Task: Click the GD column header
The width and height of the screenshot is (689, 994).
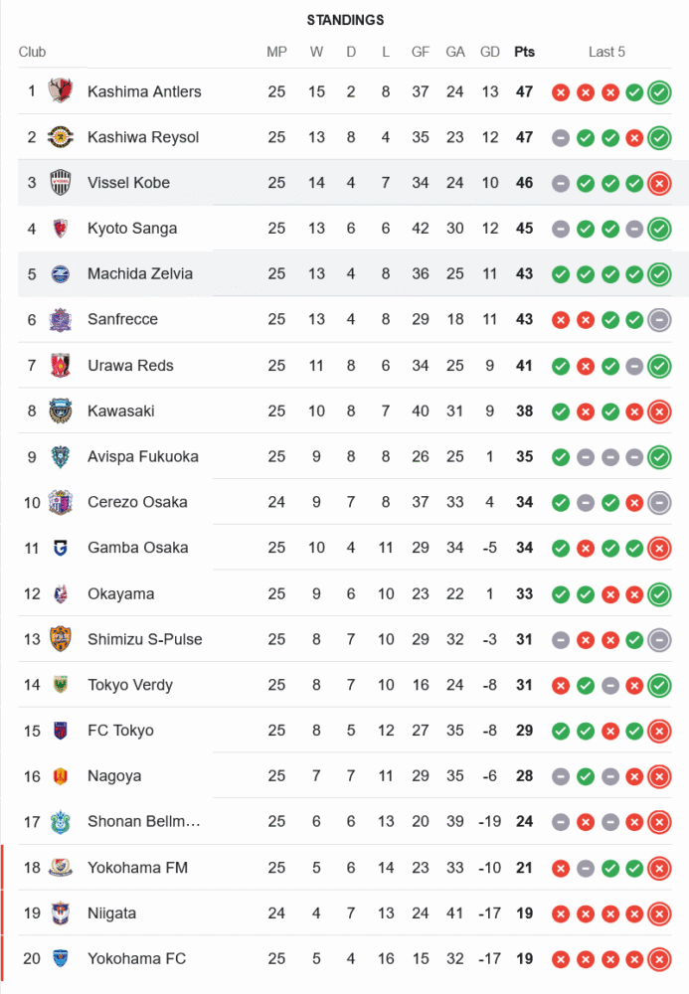Action: click(489, 52)
